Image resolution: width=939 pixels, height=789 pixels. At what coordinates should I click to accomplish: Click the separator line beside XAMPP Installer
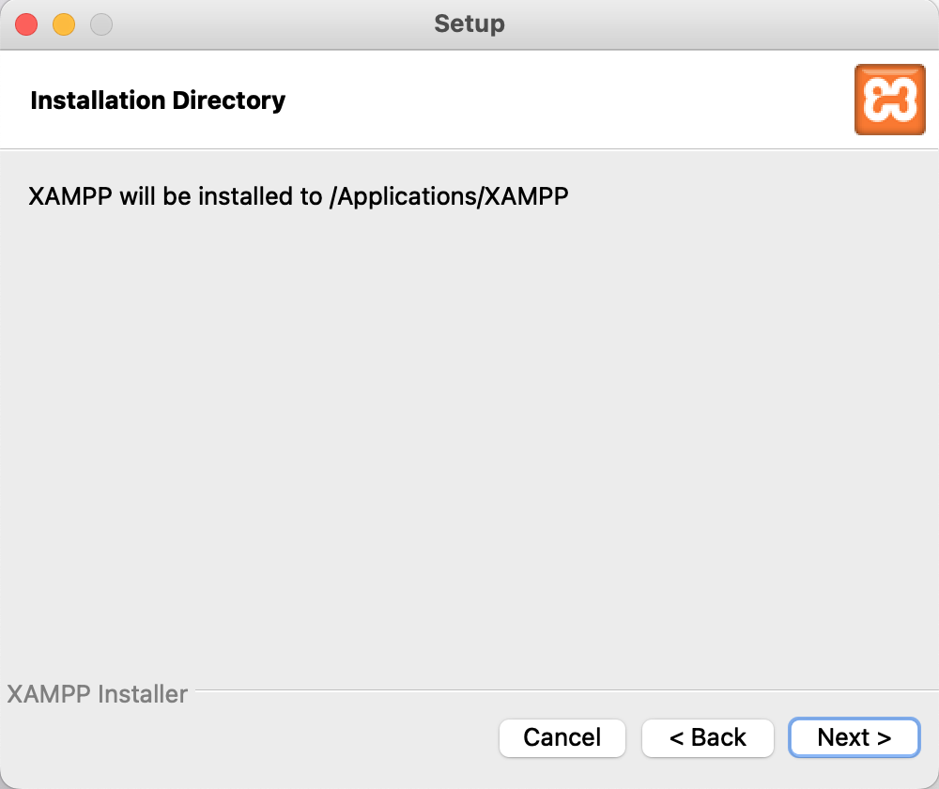click(566, 690)
